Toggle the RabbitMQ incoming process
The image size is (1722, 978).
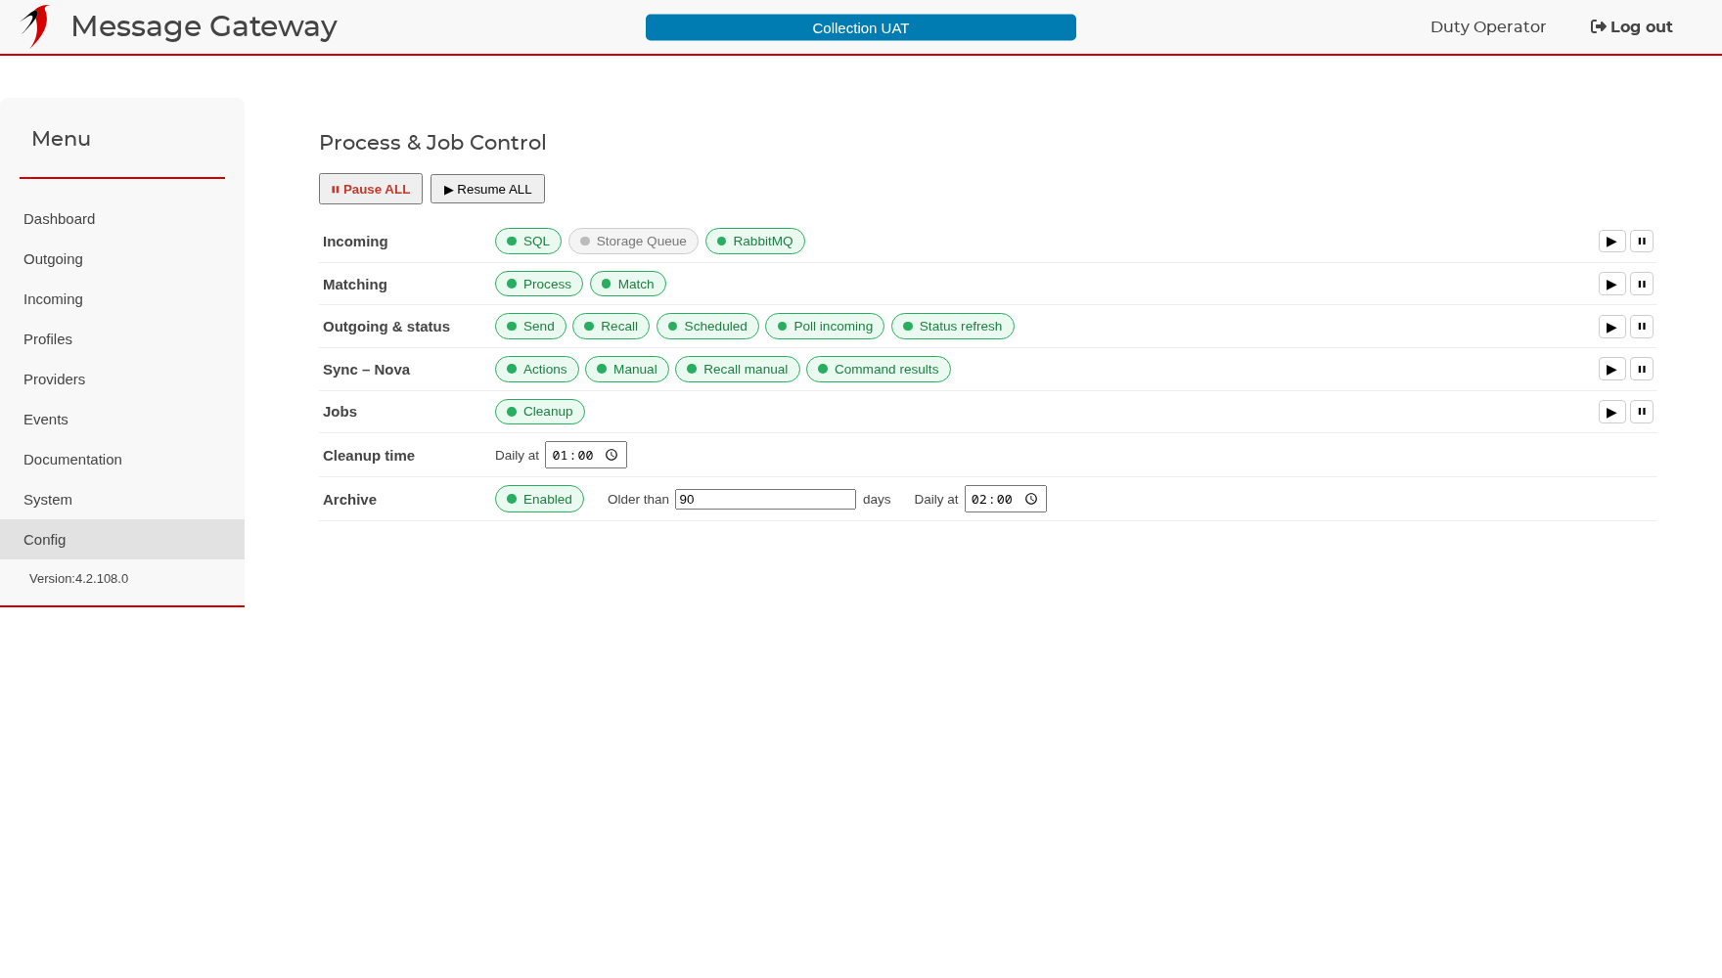click(755, 242)
